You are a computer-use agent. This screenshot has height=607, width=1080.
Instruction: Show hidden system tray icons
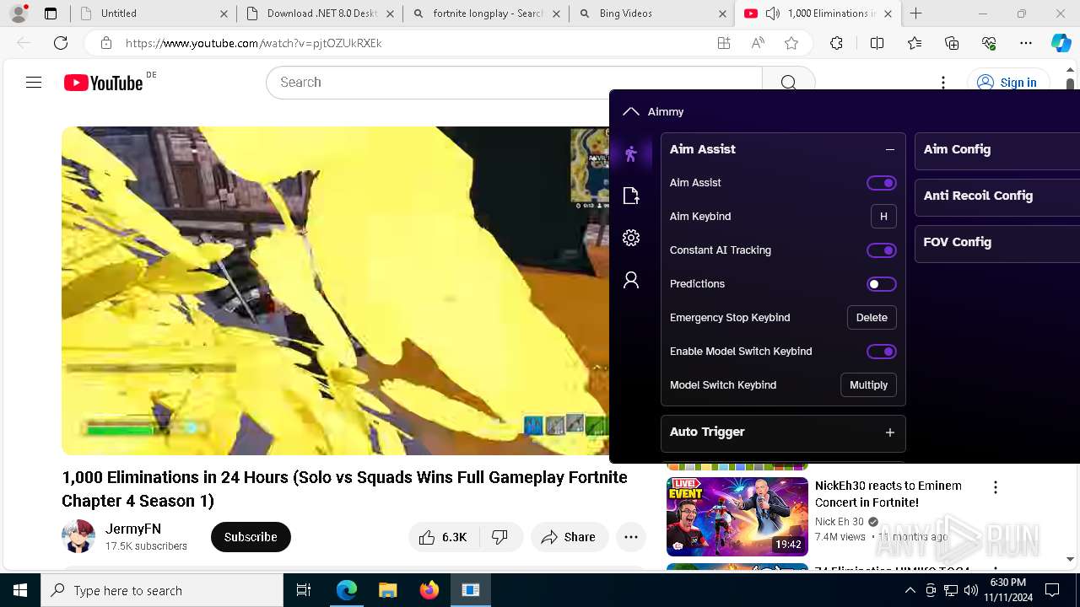click(x=910, y=590)
